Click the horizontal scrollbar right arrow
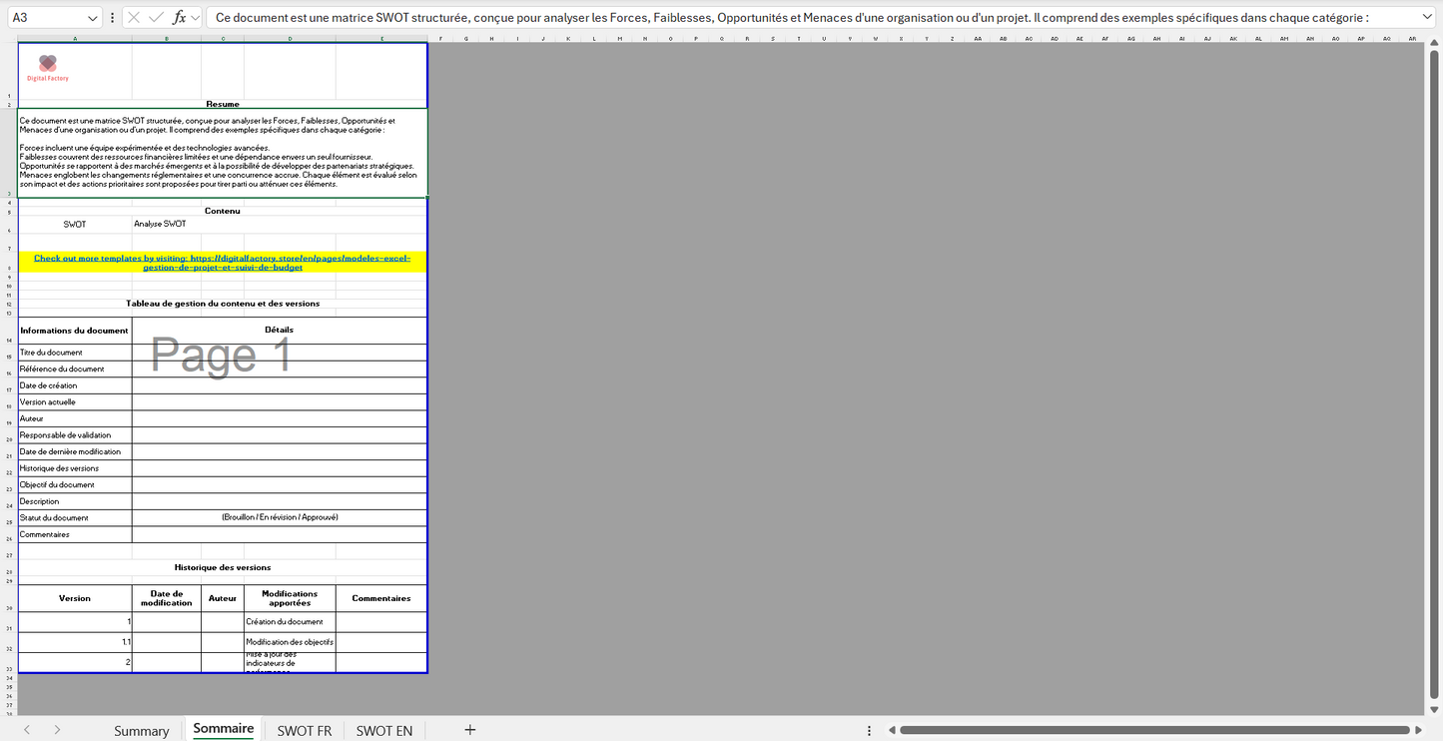This screenshot has width=1443, height=741. [1417, 730]
